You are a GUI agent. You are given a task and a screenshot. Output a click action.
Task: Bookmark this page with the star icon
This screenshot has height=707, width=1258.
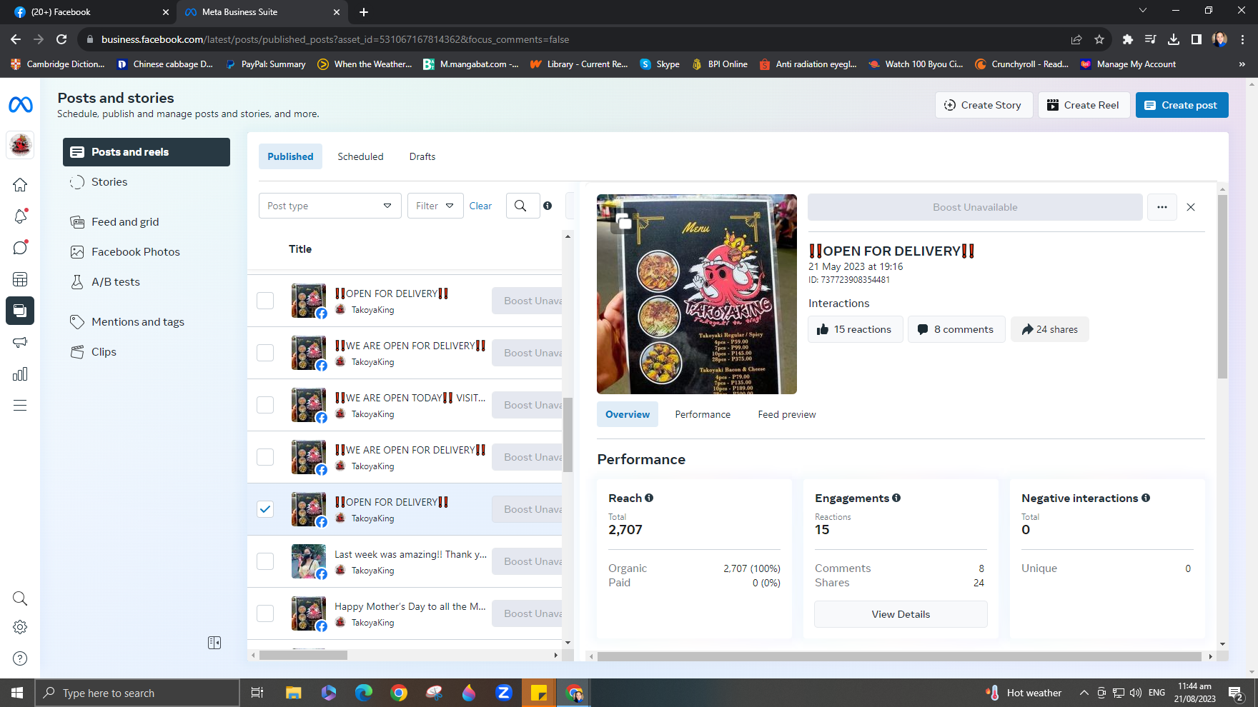[1099, 39]
